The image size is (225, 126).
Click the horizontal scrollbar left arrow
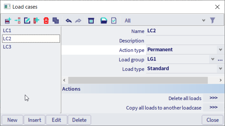(64, 80)
